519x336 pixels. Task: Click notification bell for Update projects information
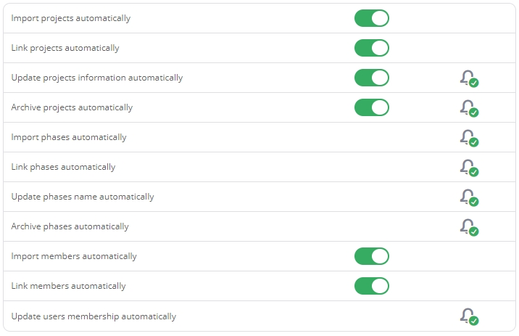(x=469, y=78)
